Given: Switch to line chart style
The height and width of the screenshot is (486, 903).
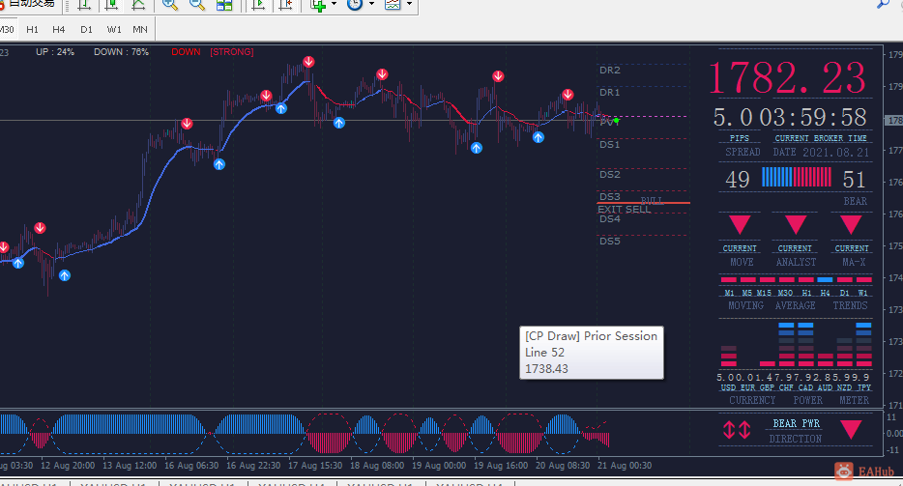Looking at the screenshot, I should point(138,5).
